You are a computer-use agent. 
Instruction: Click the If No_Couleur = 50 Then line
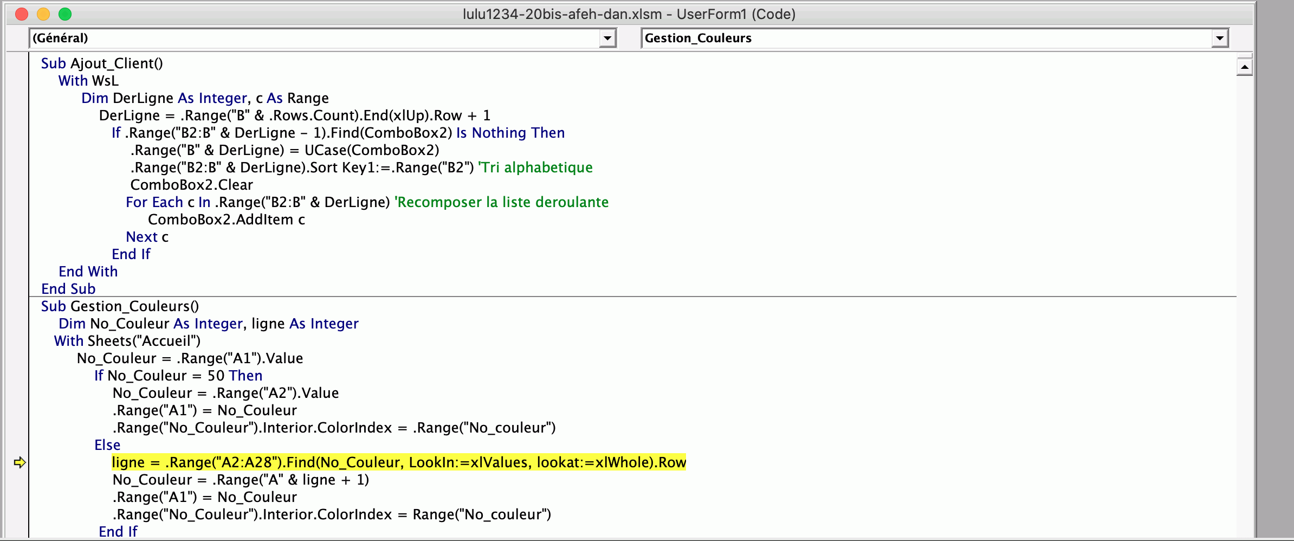click(178, 376)
